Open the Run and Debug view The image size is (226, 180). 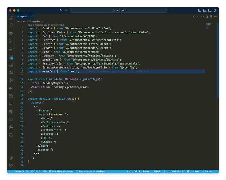(x=11, y=49)
